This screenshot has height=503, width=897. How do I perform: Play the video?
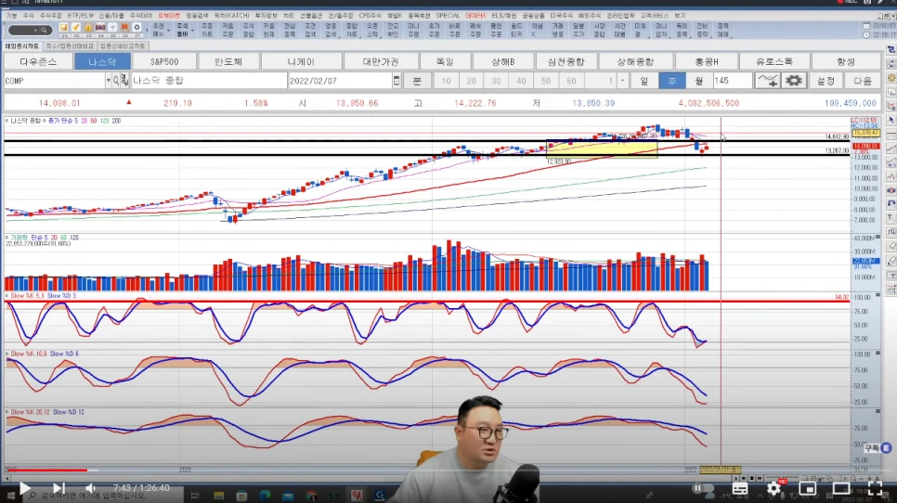point(24,488)
